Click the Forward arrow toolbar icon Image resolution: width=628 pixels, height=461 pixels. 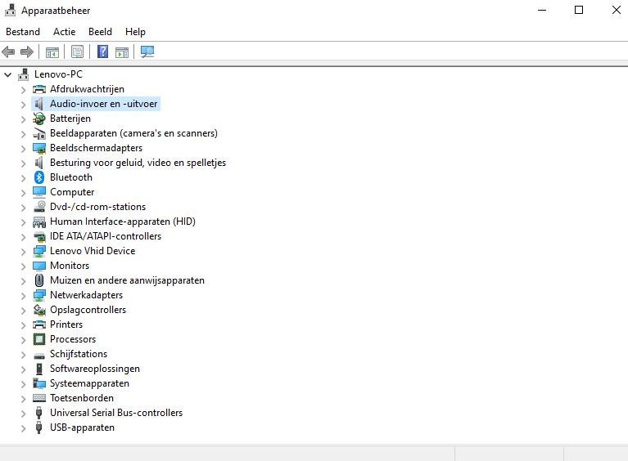(27, 52)
